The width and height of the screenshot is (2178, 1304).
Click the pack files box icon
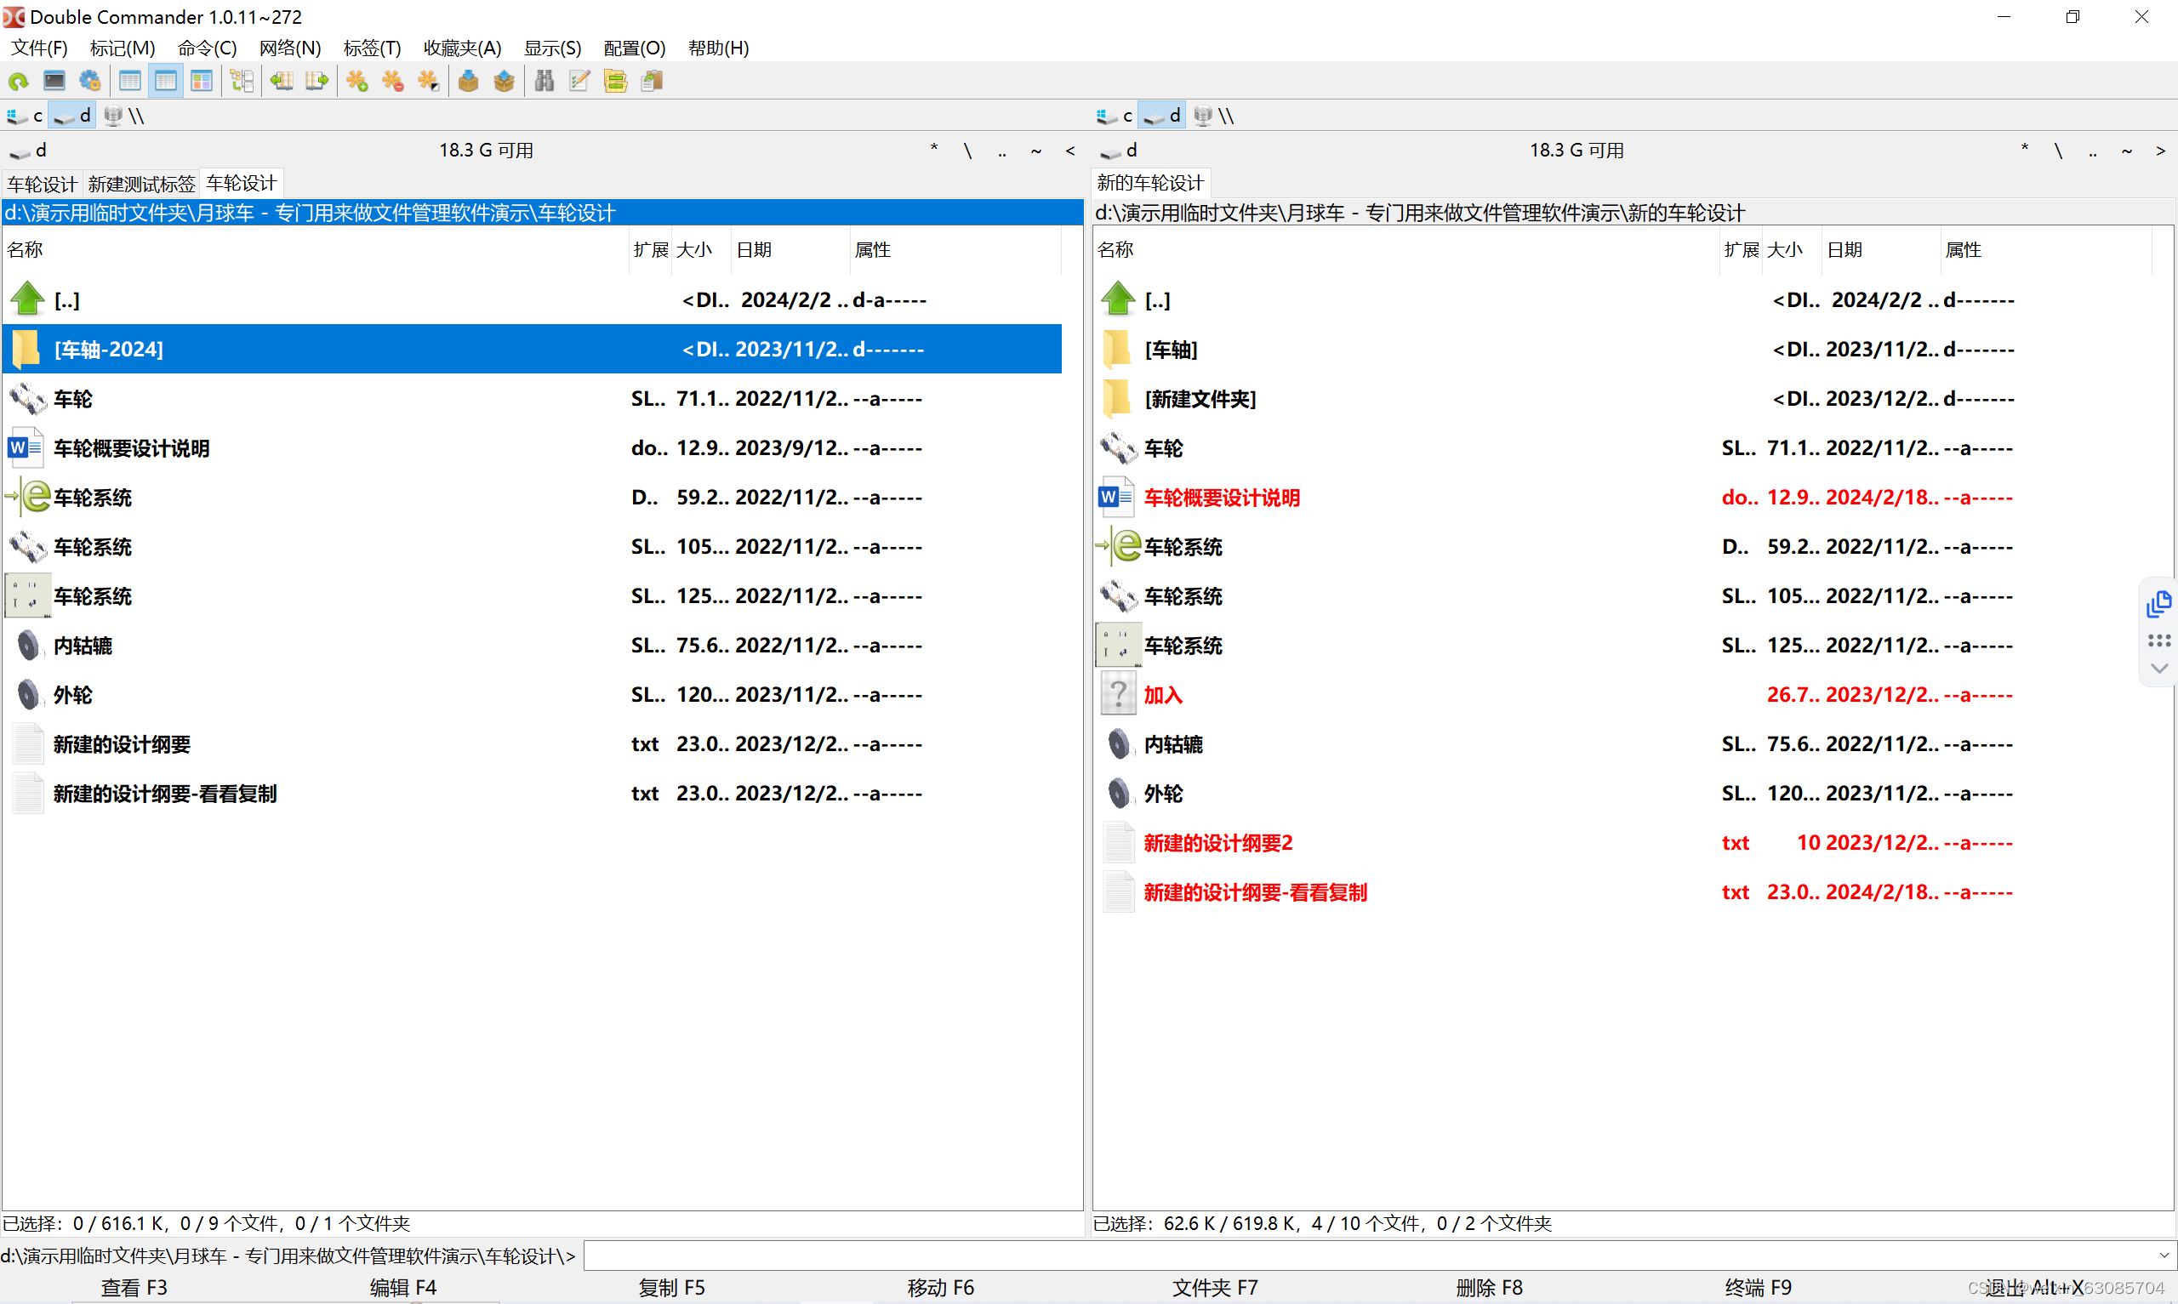point(468,82)
